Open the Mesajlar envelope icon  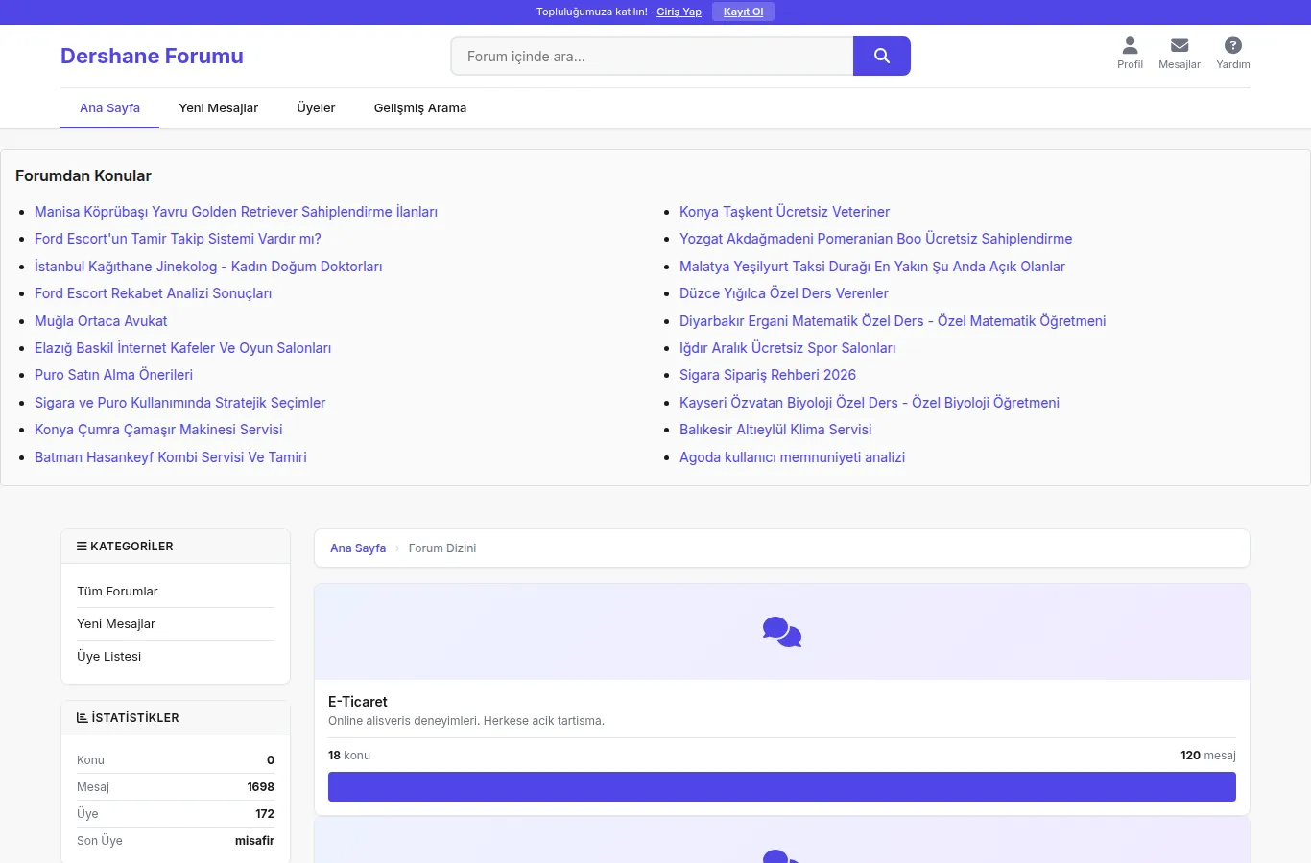1180,45
